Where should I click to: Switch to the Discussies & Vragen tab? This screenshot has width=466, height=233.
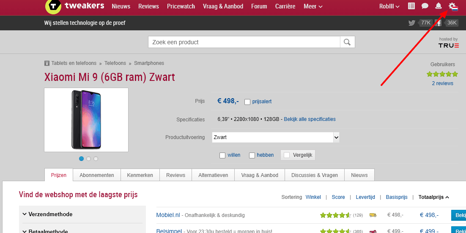coord(315,175)
